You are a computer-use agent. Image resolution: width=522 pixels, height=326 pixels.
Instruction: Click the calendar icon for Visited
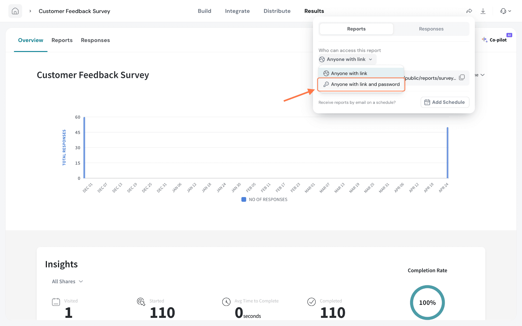[x=56, y=302]
